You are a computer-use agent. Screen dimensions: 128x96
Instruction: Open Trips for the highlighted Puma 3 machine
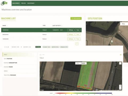point(78,30)
